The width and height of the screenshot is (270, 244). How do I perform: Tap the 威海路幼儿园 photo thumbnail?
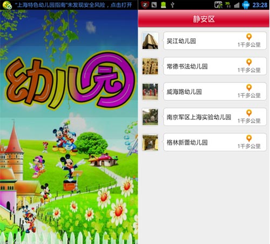[150, 92]
